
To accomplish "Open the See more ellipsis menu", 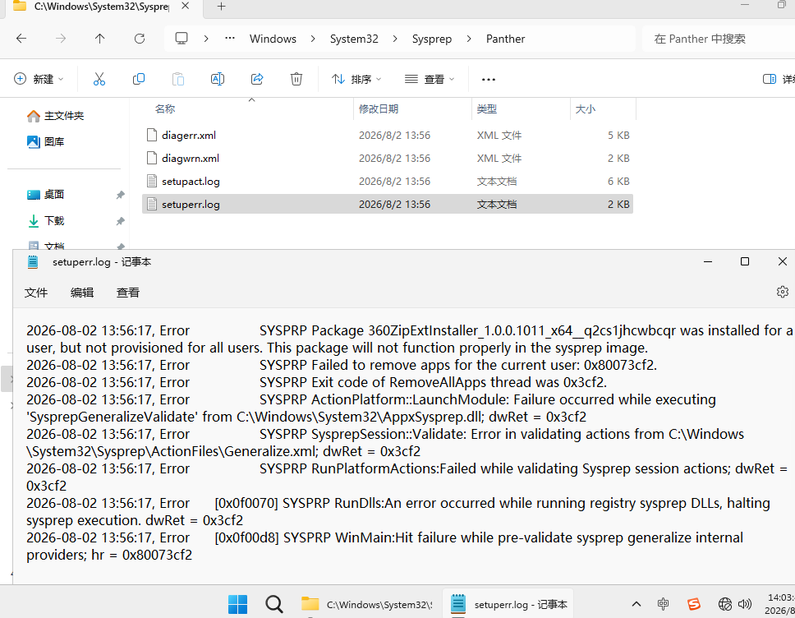I will point(489,79).
